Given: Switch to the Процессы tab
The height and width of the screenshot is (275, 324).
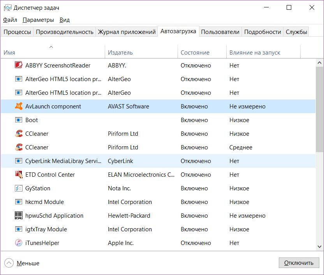Looking at the screenshot, I should click(18, 32).
